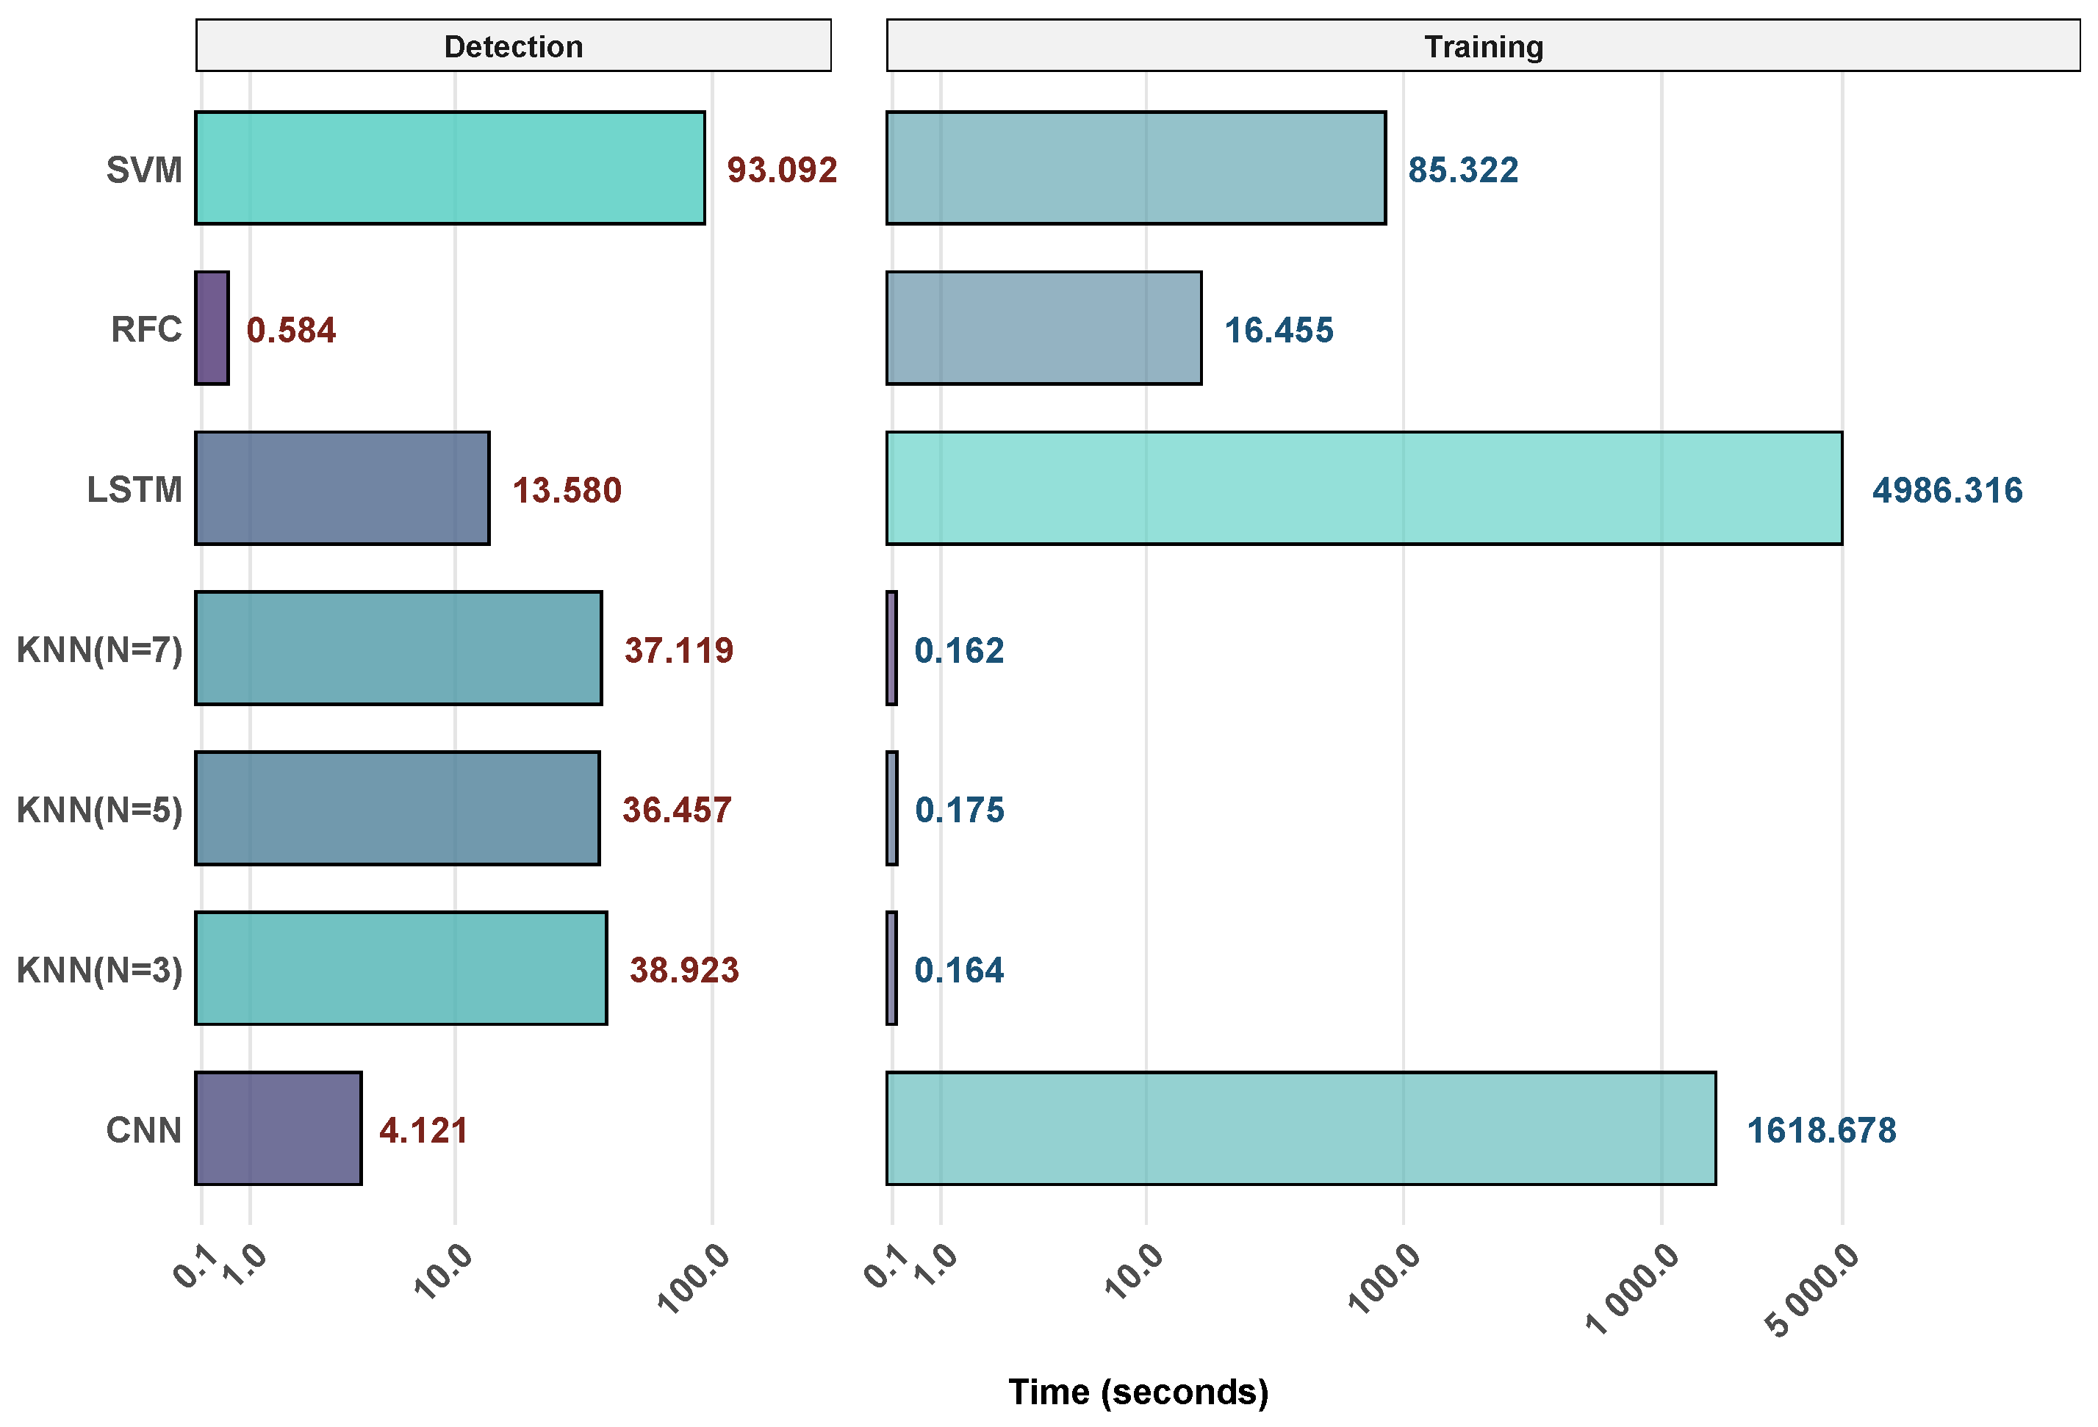Screen dimensions: 2098x1427
Task: Click the value 85.322
Action: (x=1463, y=170)
